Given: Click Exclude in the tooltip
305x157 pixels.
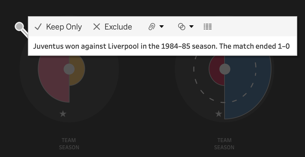Looking at the screenshot, I should tap(113, 27).
